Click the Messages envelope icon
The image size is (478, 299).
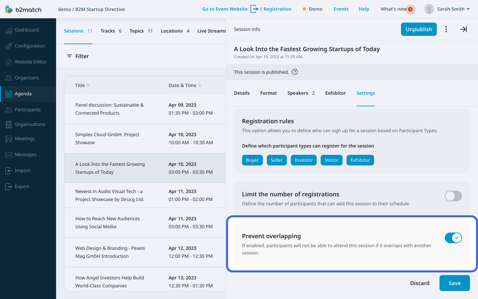(9, 155)
